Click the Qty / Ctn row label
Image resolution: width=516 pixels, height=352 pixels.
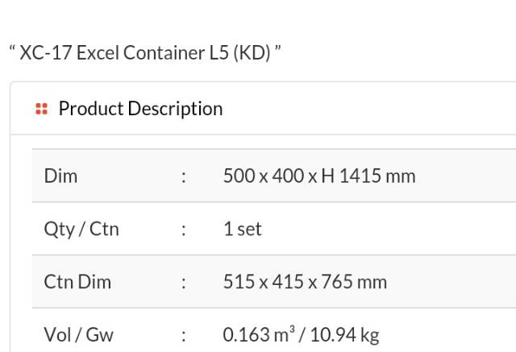pos(81,229)
